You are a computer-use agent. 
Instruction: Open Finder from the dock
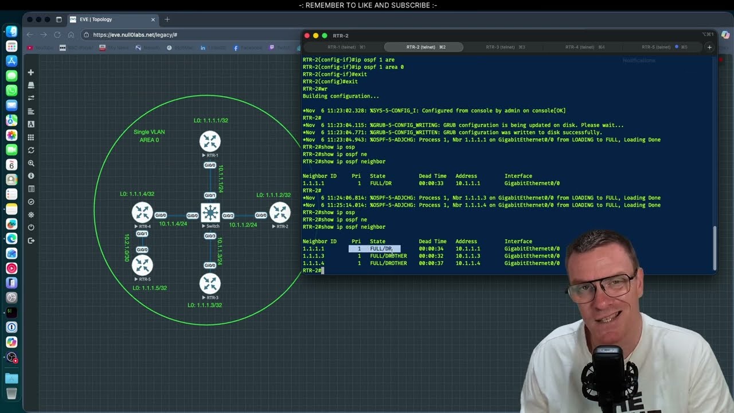[11, 31]
